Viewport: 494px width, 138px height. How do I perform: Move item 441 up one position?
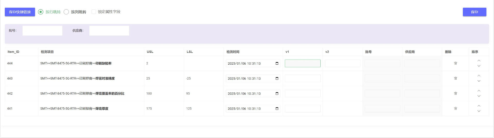[x=479, y=106]
